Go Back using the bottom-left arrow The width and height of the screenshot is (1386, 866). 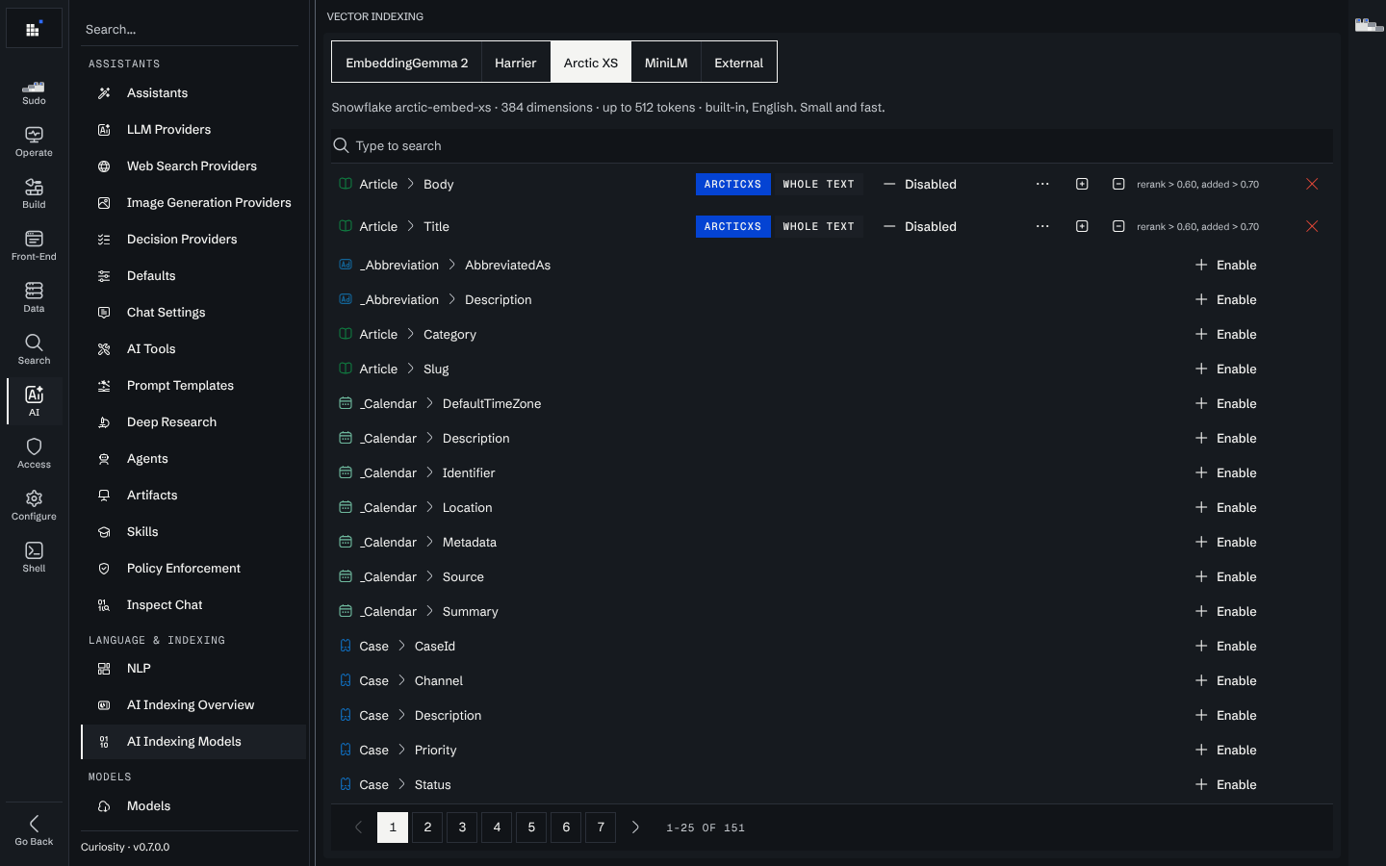[34, 830]
